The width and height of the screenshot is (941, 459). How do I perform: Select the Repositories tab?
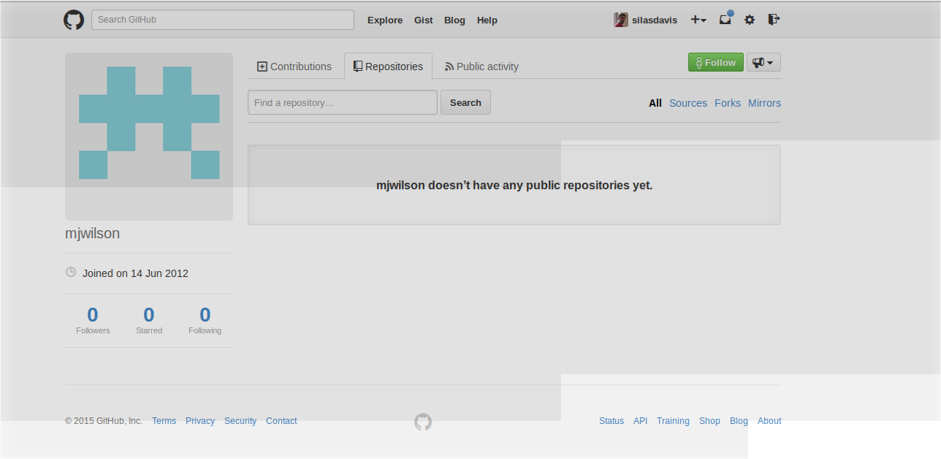coord(388,67)
